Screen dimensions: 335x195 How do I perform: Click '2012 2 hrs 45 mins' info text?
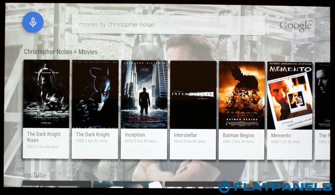click(x=43, y=147)
